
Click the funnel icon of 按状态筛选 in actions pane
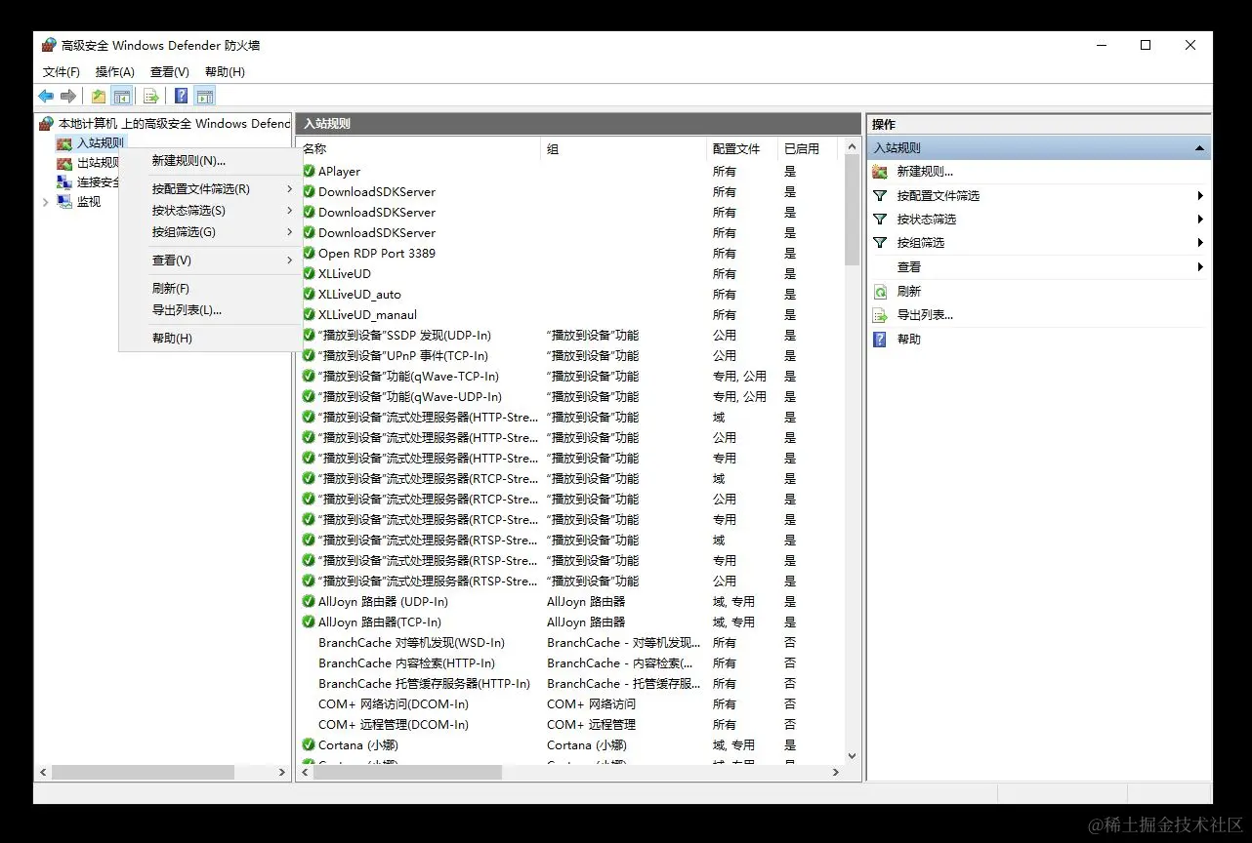tap(880, 219)
